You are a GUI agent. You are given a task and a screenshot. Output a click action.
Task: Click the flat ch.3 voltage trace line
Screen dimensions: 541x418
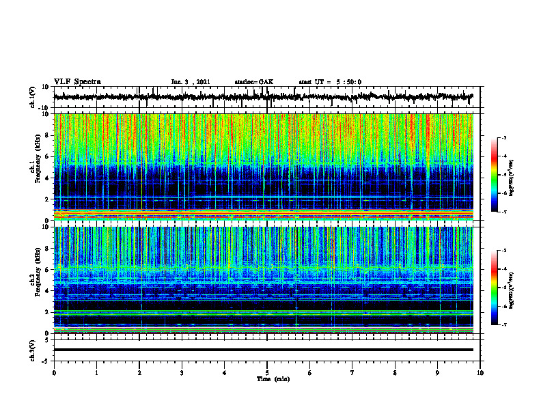263,350
